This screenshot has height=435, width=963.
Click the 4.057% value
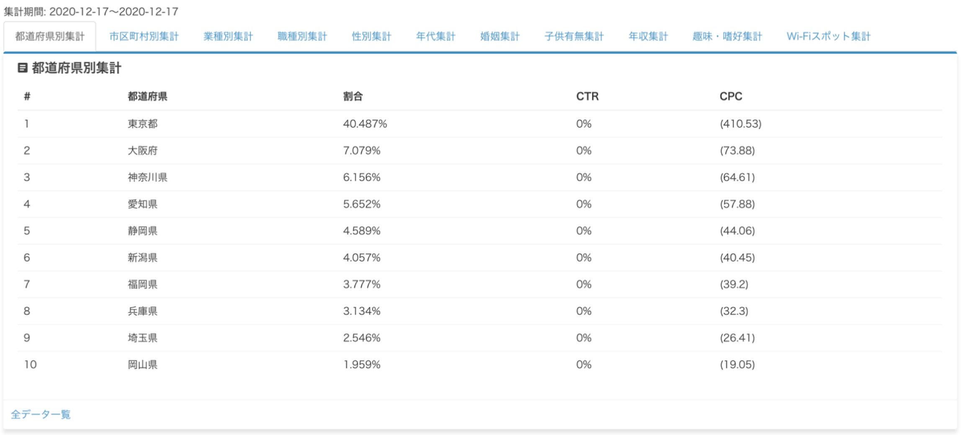coord(361,257)
